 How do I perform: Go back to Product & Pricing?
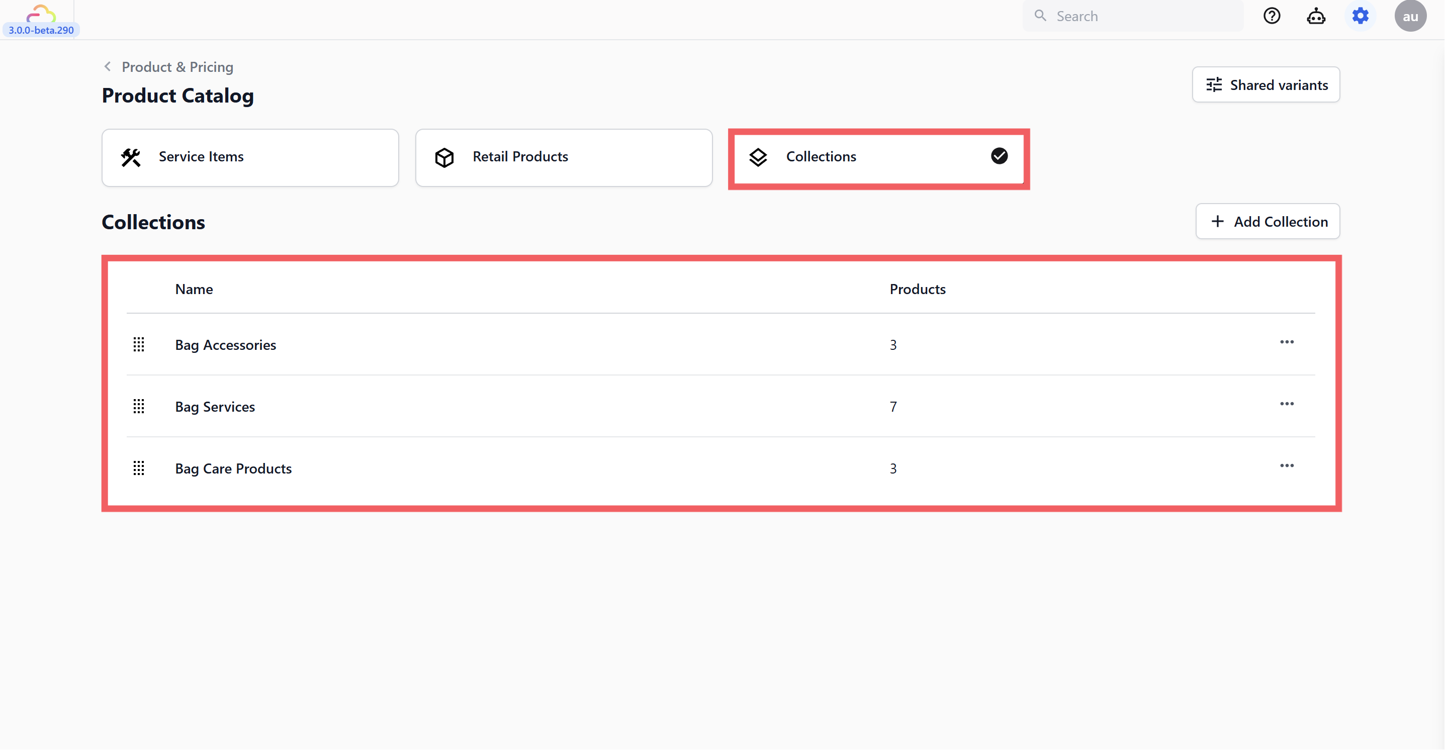pos(168,67)
